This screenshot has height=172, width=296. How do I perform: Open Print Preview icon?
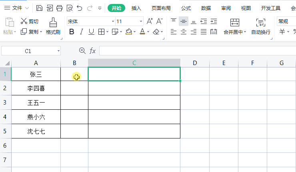[70, 8]
